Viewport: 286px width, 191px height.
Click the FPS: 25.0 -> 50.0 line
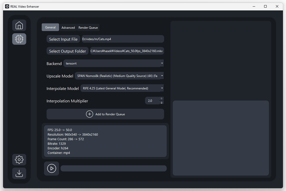click(x=60, y=130)
